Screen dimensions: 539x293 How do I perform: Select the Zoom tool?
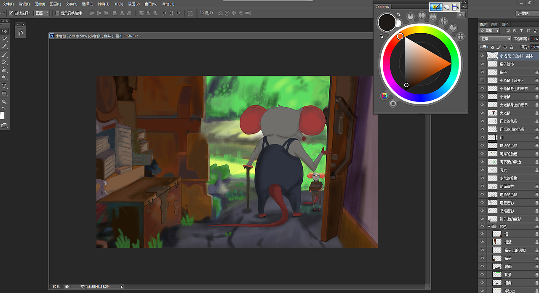pos(4,101)
